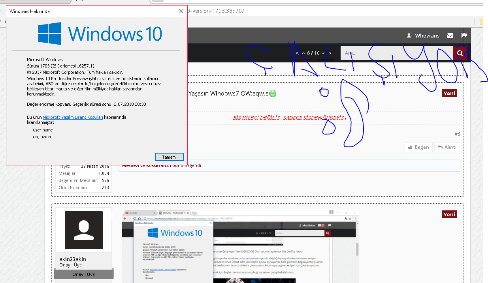Viewport: 488px width, 283px height.
Task: Open the embedded screenshot in akin23akin's post
Action: (x=240, y=247)
